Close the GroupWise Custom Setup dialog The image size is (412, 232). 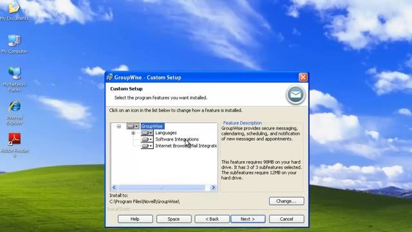click(x=303, y=77)
